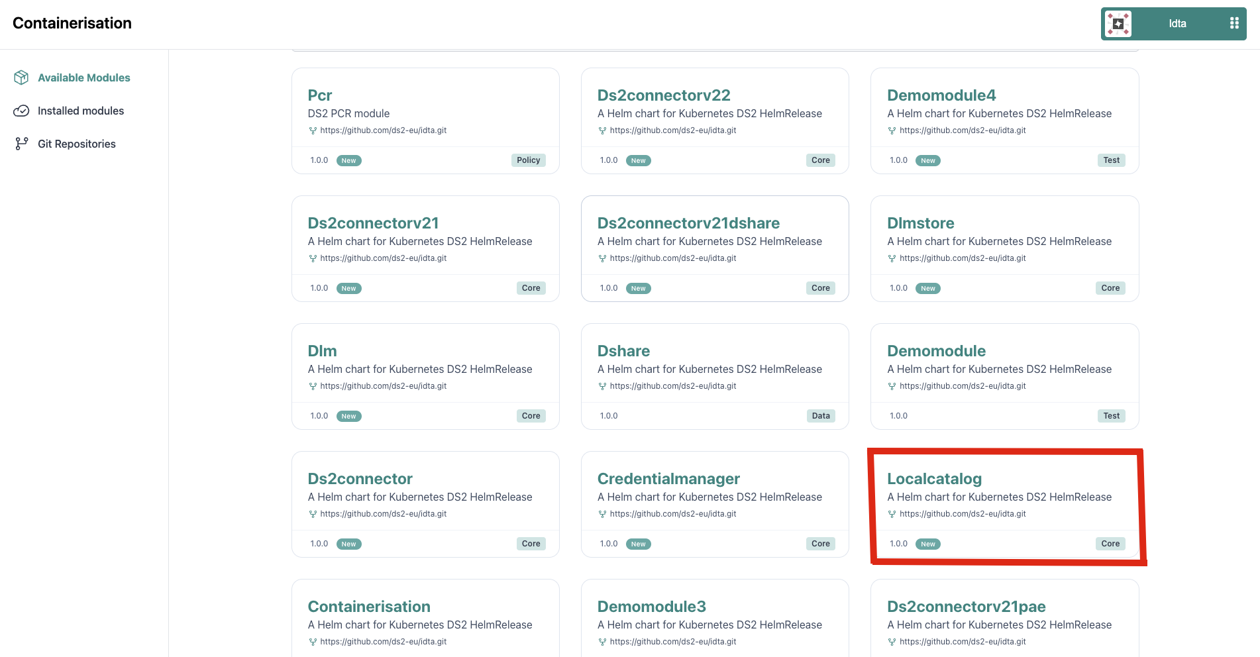Open the apps grid dots icon
This screenshot has height=657, width=1260.
pyautogui.click(x=1234, y=23)
